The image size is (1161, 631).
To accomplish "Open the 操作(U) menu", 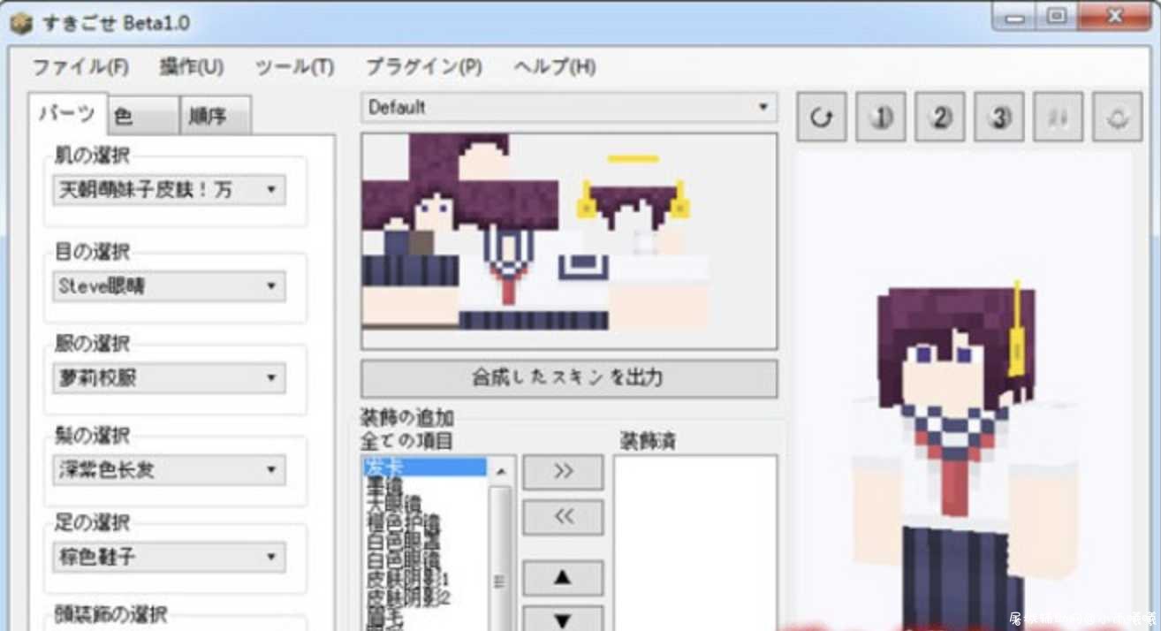I will click(x=191, y=67).
